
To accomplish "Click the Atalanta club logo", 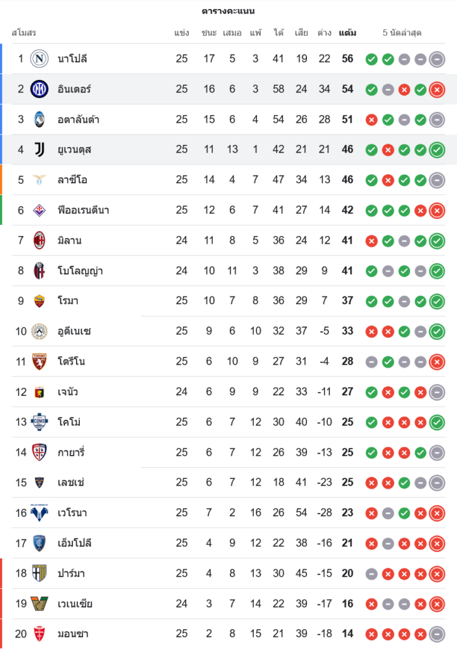I will click(40, 119).
